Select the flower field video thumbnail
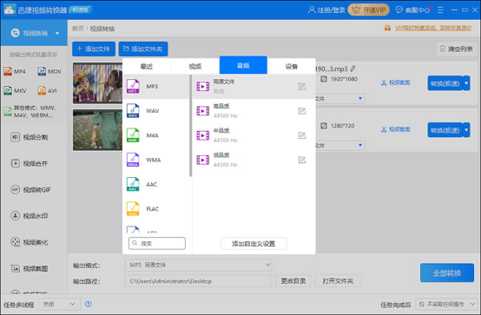The width and height of the screenshot is (481, 315). pos(97,130)
